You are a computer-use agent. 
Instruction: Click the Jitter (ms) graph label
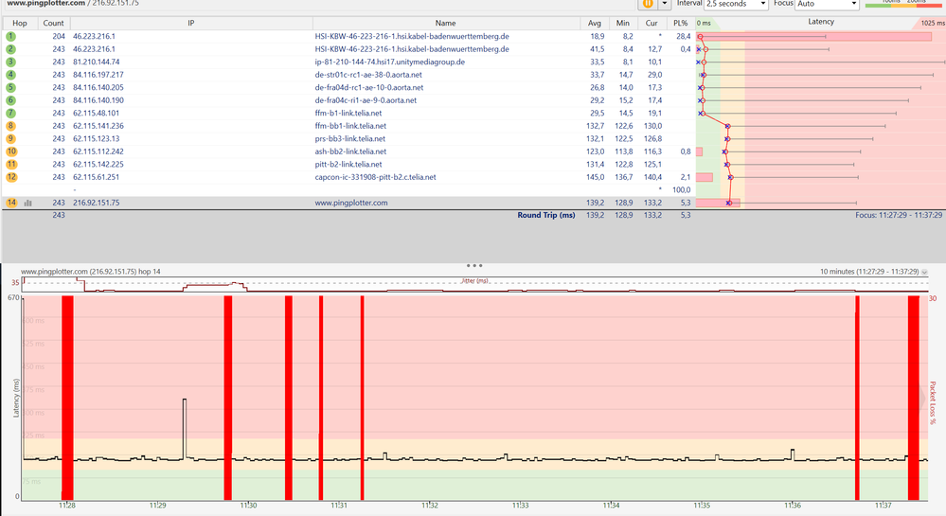point(474,280)
